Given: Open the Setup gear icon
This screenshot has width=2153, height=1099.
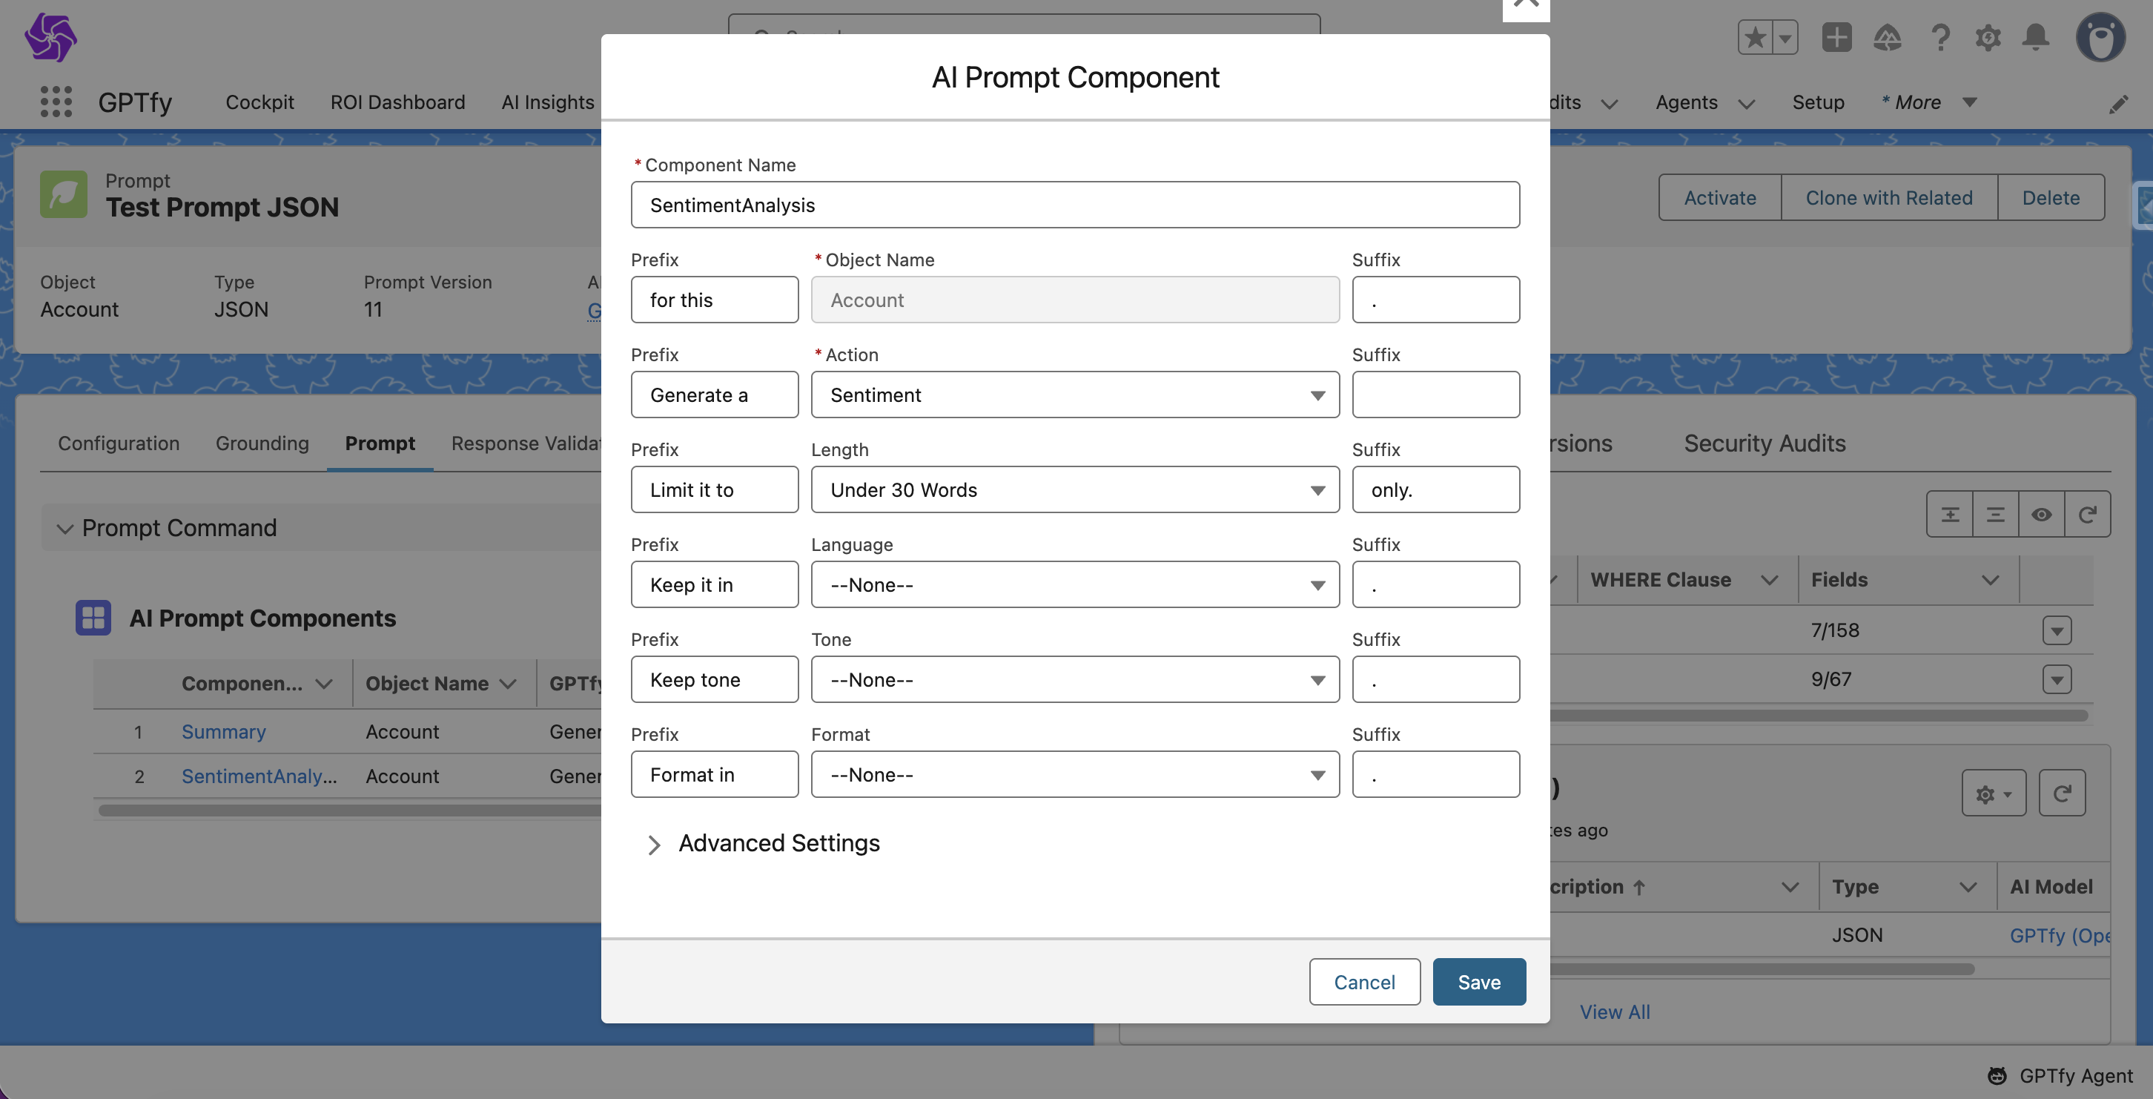Looking at the screenshot, I should point(1988,38).
